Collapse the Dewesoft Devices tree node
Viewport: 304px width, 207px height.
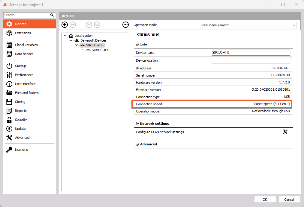[71, 40]
